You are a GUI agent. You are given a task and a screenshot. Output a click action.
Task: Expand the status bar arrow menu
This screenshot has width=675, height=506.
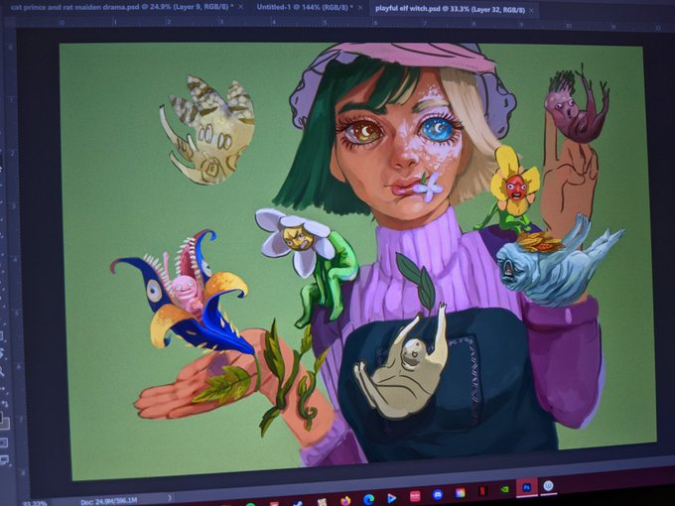click(x=170, y=498)
